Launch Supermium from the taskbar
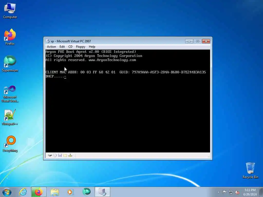Screen dimensions: 263x197 click(x=86, y=192)
